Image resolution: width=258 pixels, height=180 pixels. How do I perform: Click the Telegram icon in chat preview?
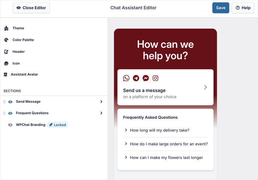(136, 78)
